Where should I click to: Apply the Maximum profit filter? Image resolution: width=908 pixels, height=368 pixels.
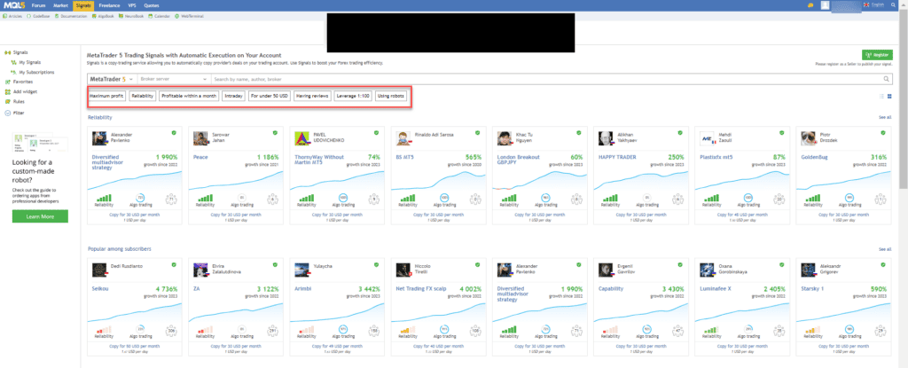tap(107, 96)
